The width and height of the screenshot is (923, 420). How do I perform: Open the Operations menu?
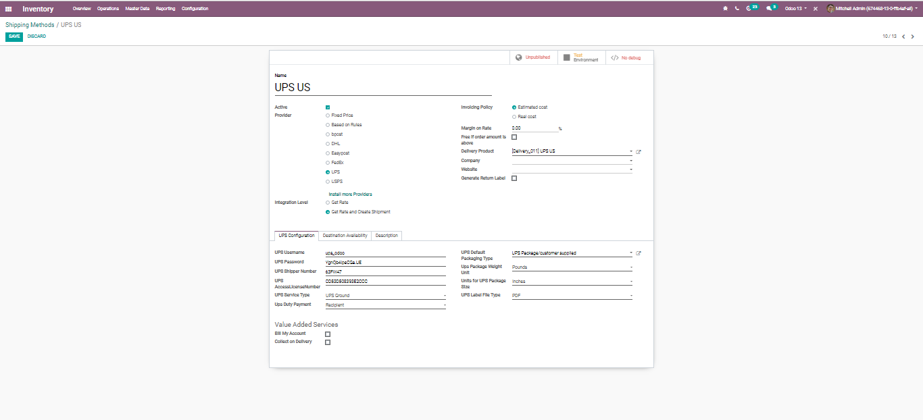coord(108,9)
